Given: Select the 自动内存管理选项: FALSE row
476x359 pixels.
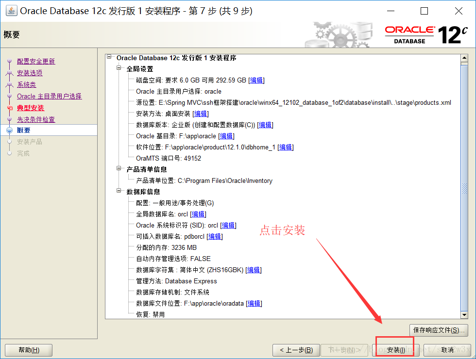Looking at the screenshot, I should pyautogui.click(x=173, y=259).
